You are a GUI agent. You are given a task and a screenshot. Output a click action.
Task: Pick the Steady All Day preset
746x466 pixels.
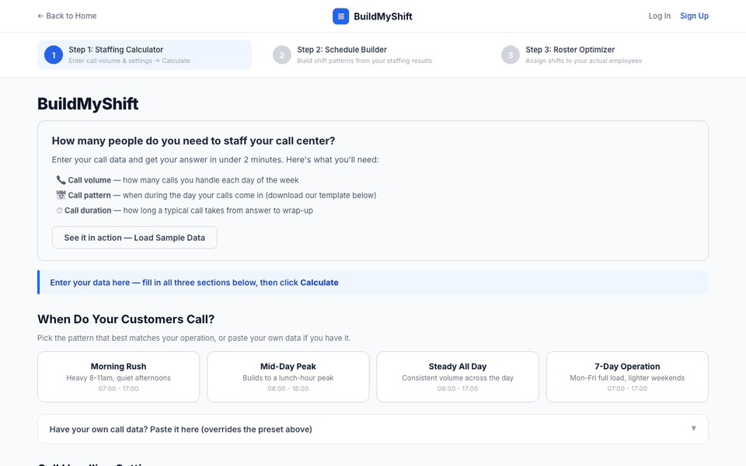pos(458,377)
